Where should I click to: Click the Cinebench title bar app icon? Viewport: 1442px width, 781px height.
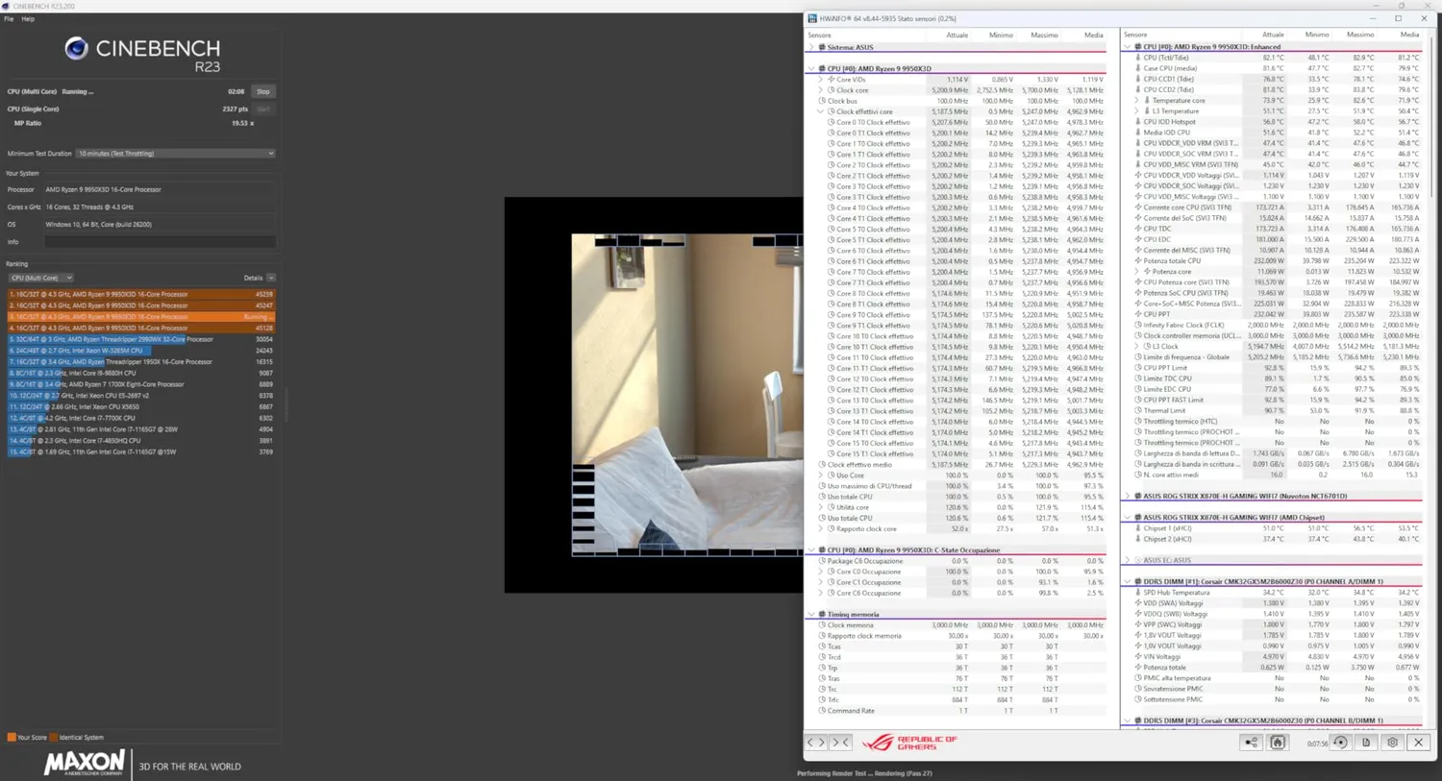tap(6, 6)
